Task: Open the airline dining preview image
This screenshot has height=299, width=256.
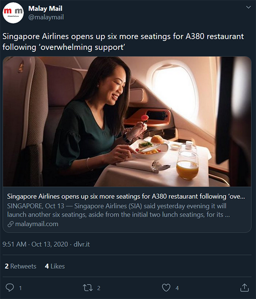Action: click(127, 121)
